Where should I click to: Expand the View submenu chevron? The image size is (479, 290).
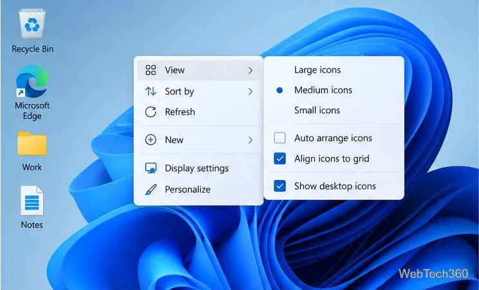pos(250,70)
